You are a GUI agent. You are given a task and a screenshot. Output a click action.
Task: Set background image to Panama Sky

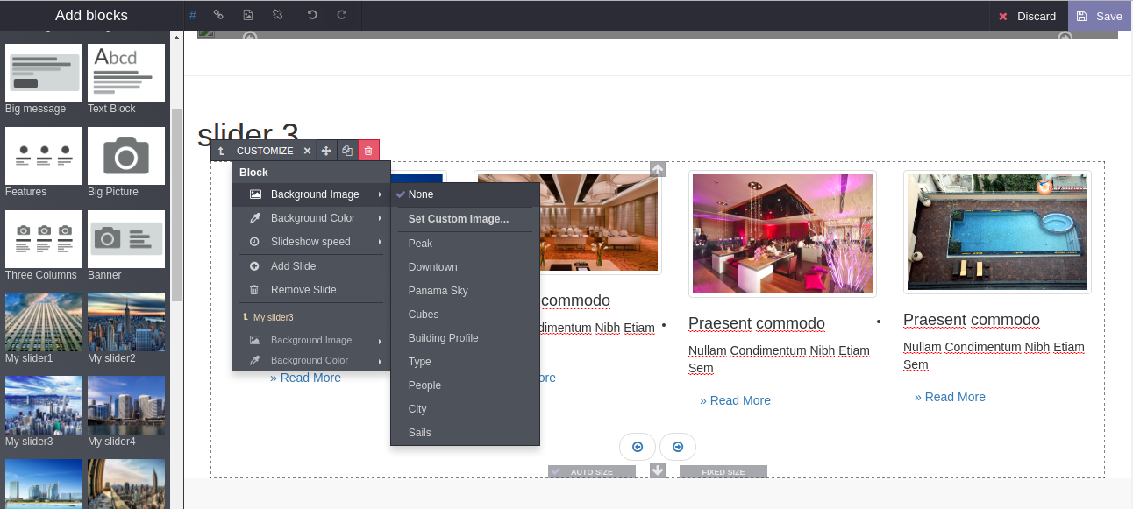(465, 291)
